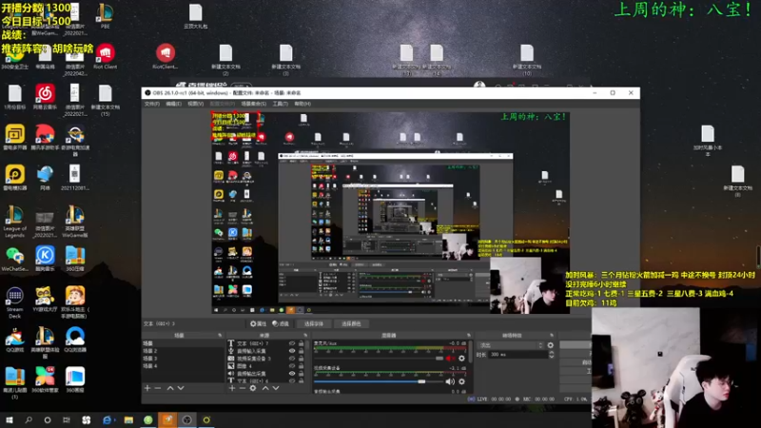Open the 文件(F) menu
This screenshot has width=761, height=428.
tap(152, 104)
